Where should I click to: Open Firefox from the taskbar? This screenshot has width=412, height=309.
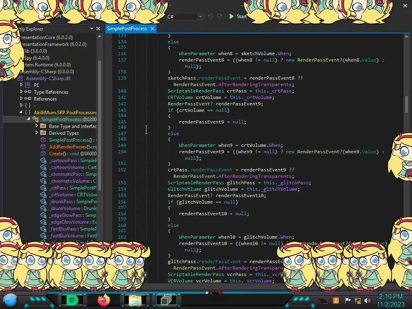coord(103,300)
